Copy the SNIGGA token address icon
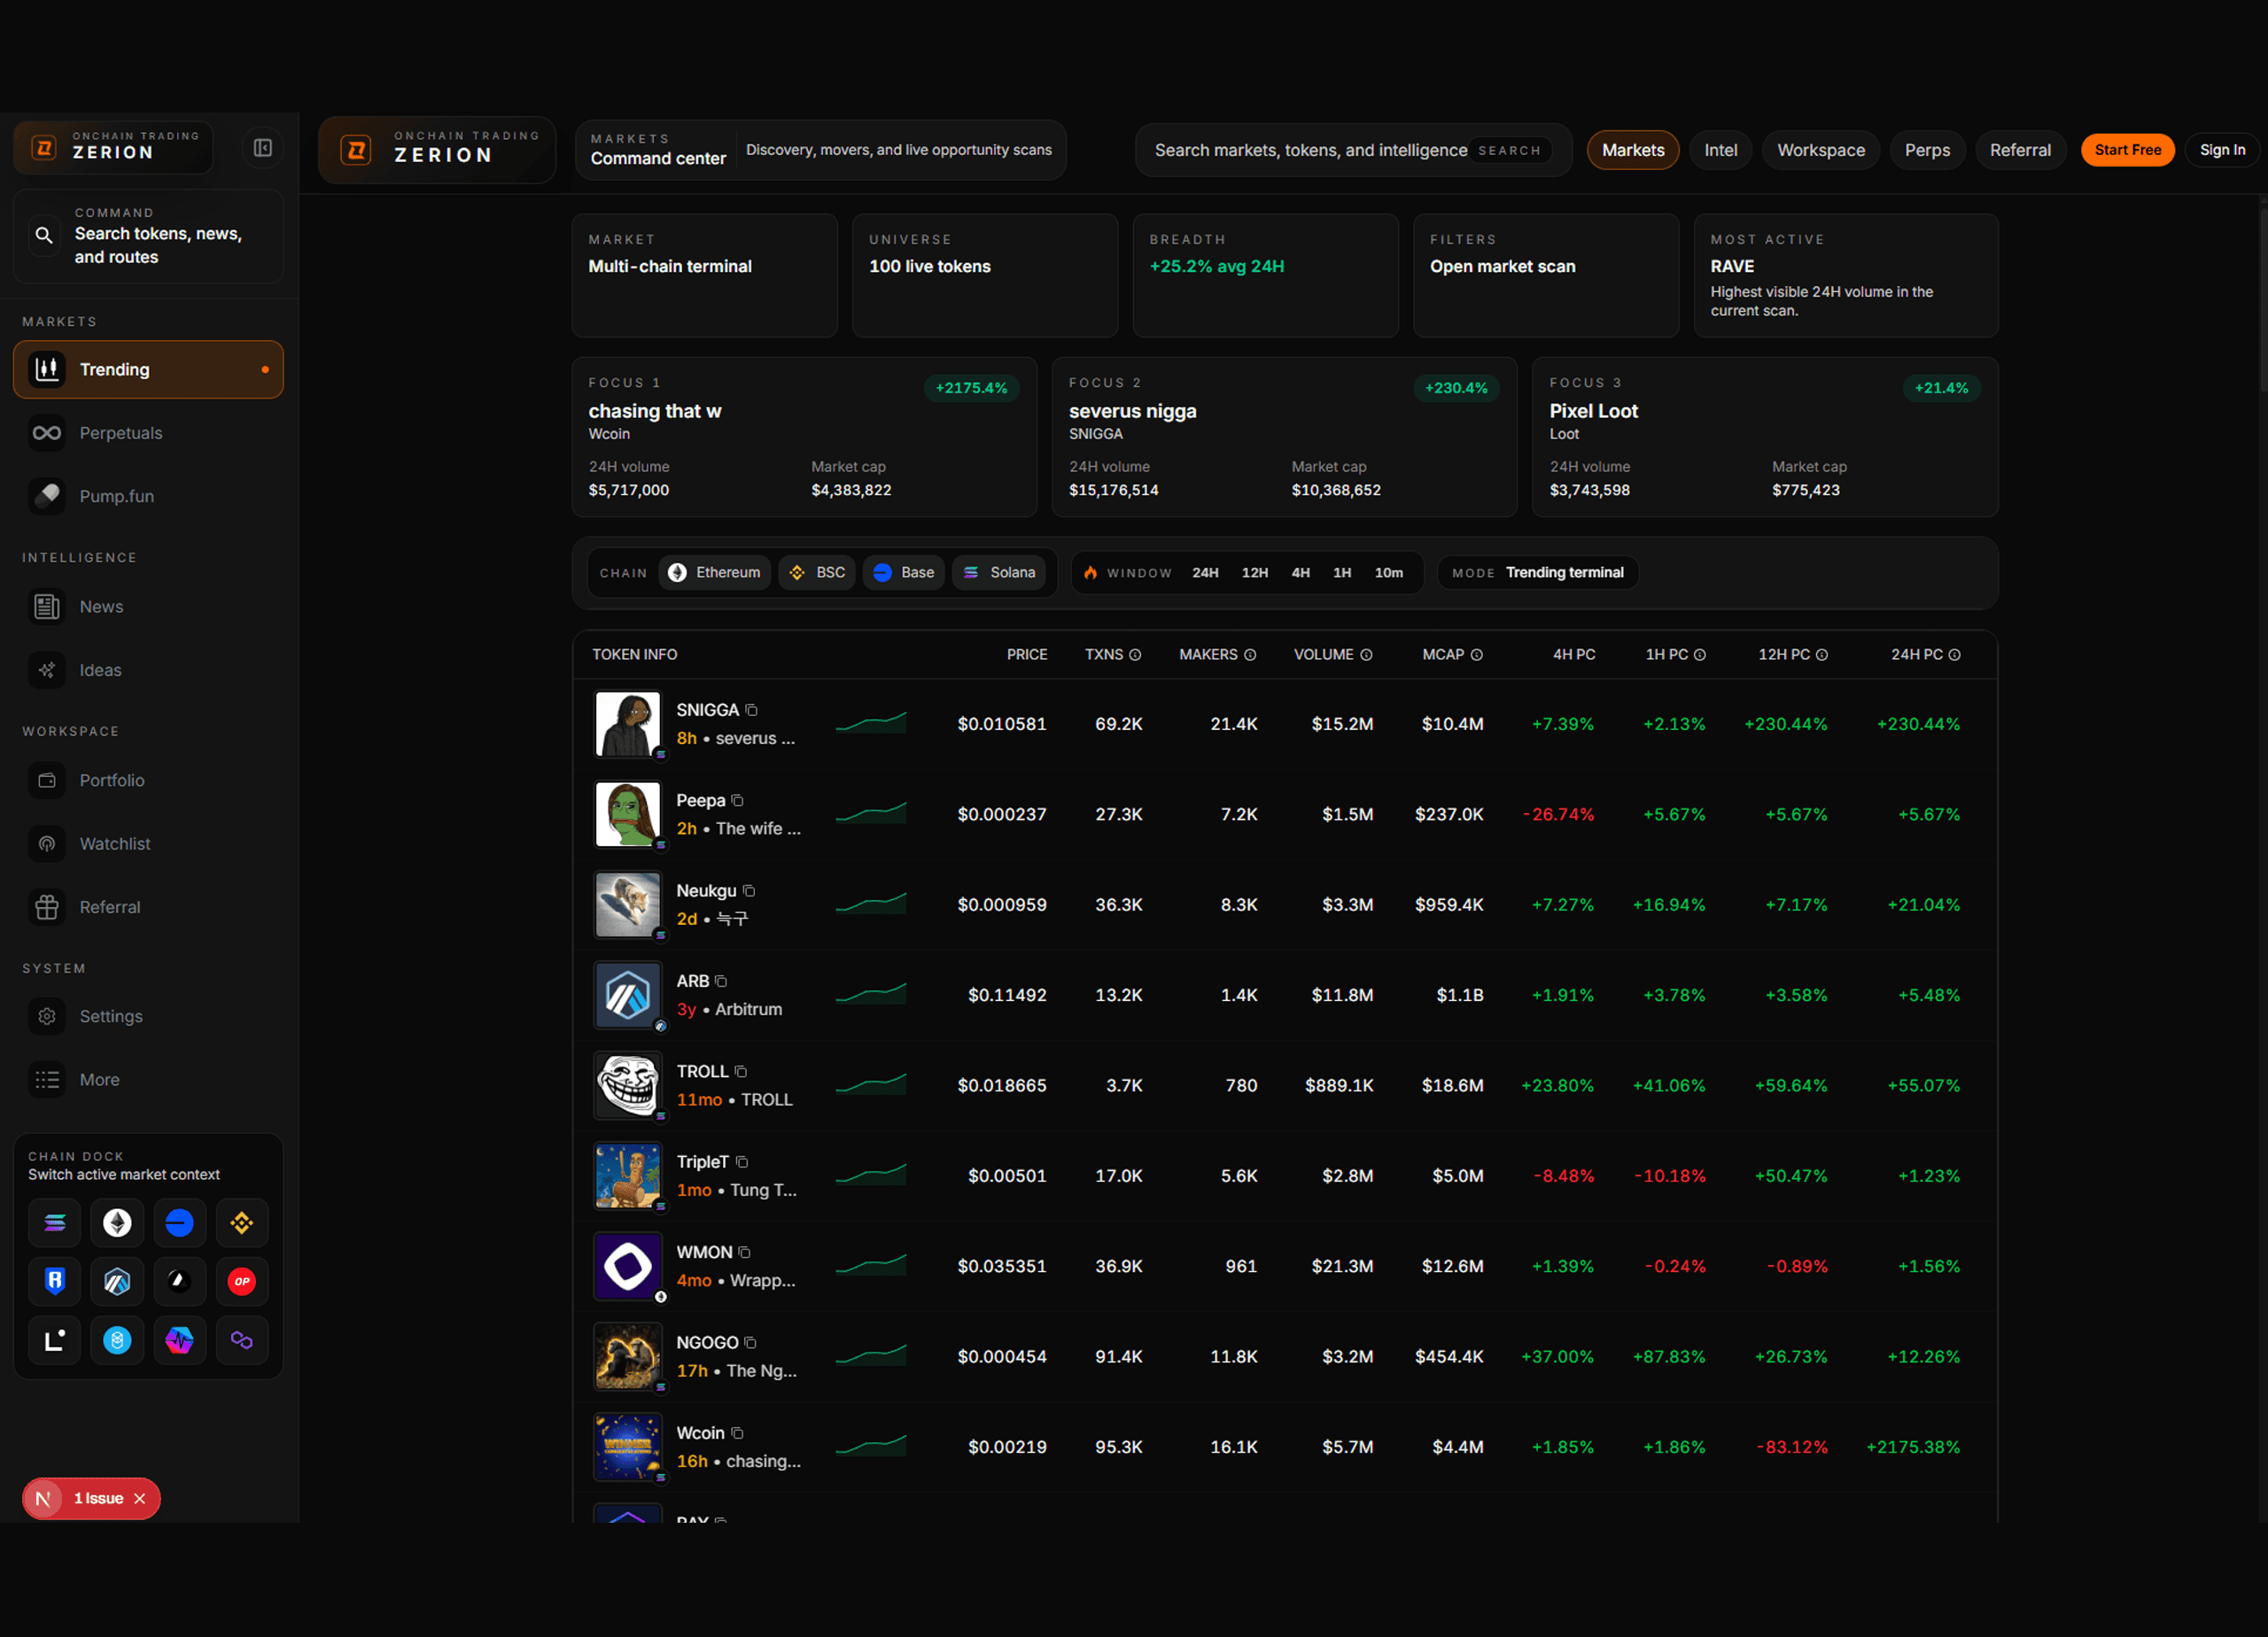Viewport: 2268px width, 1637px height. 752,710
